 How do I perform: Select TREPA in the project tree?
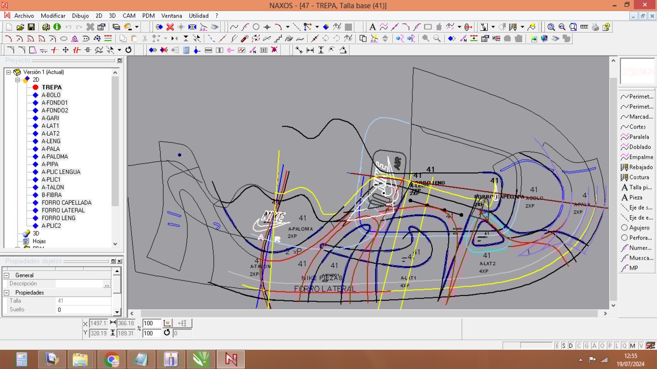[52, 88]
